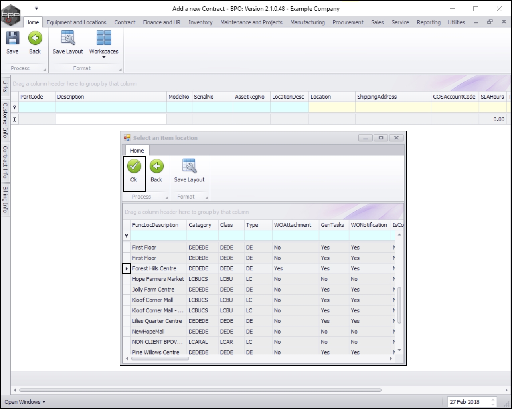Click the green Ok checkmark in dialog
This screenshot has width=512, height=409.
point(134,166)
